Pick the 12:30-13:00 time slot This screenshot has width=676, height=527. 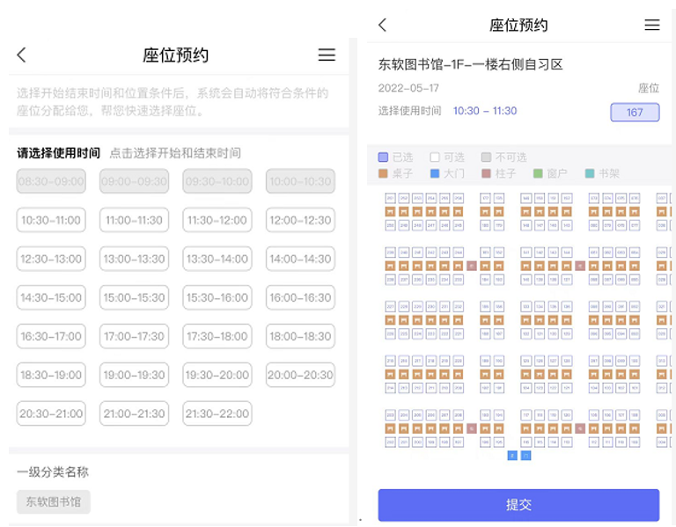coord(51,259)
